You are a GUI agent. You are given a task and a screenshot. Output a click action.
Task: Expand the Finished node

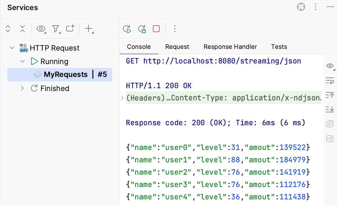pyautogui.click(x=22, y=88)
